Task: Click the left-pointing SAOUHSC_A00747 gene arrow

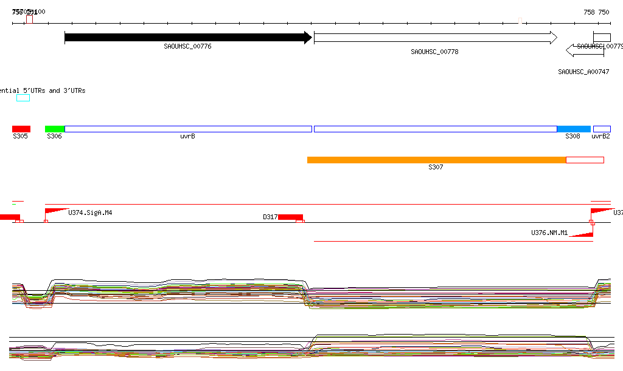Action: click(584, 50)
